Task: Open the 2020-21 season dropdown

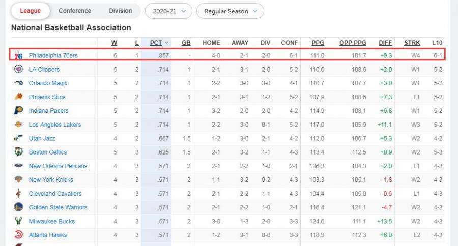Action: pyautogui.click(x=168, y=11)
